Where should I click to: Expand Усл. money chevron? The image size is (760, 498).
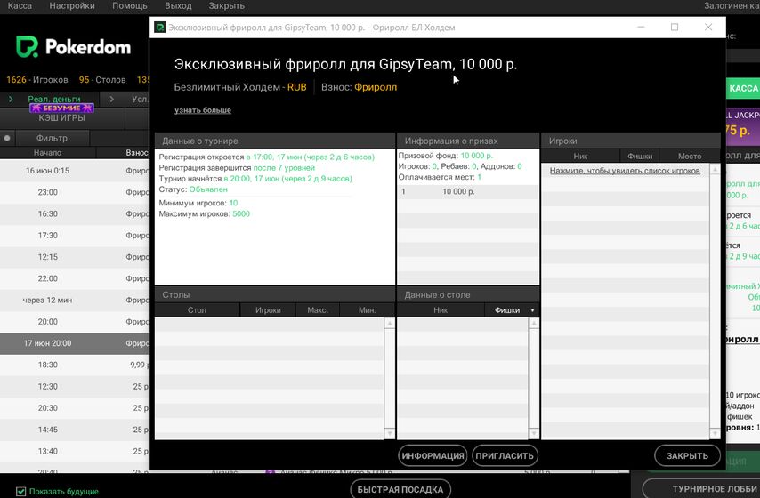click(x=112, y=99)
